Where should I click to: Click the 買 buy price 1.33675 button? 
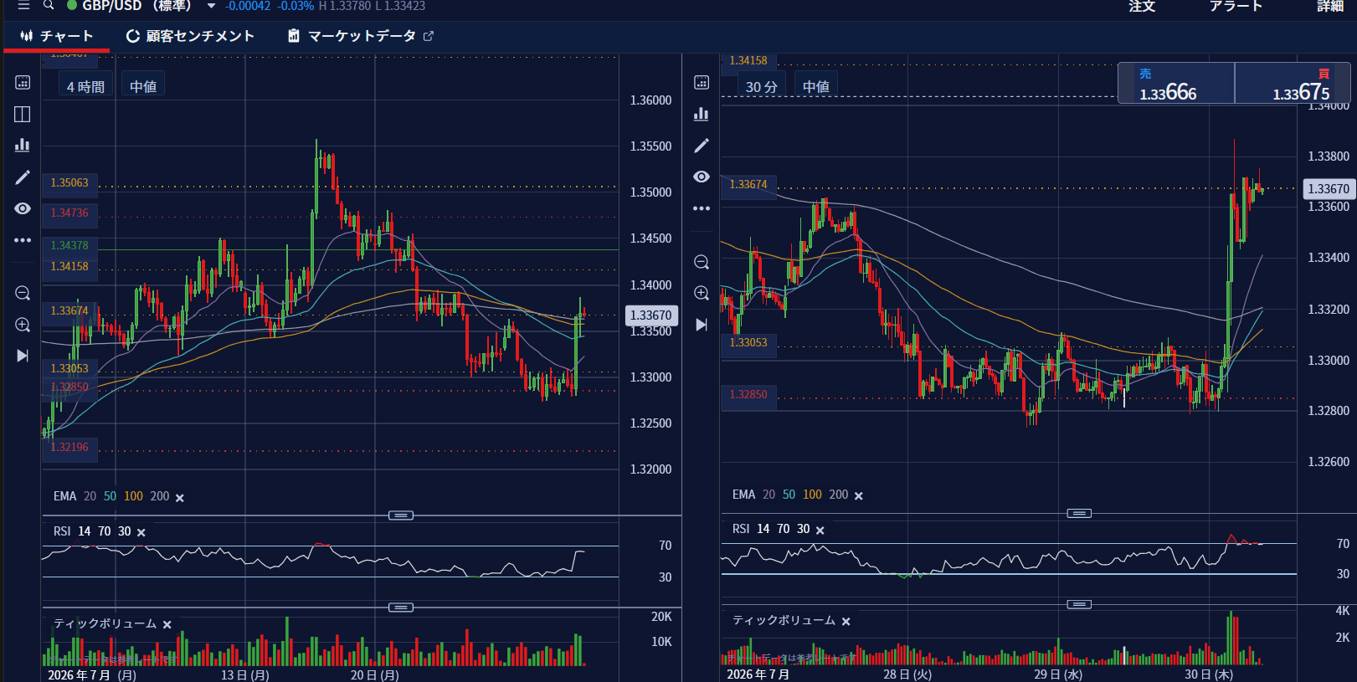1293,84
